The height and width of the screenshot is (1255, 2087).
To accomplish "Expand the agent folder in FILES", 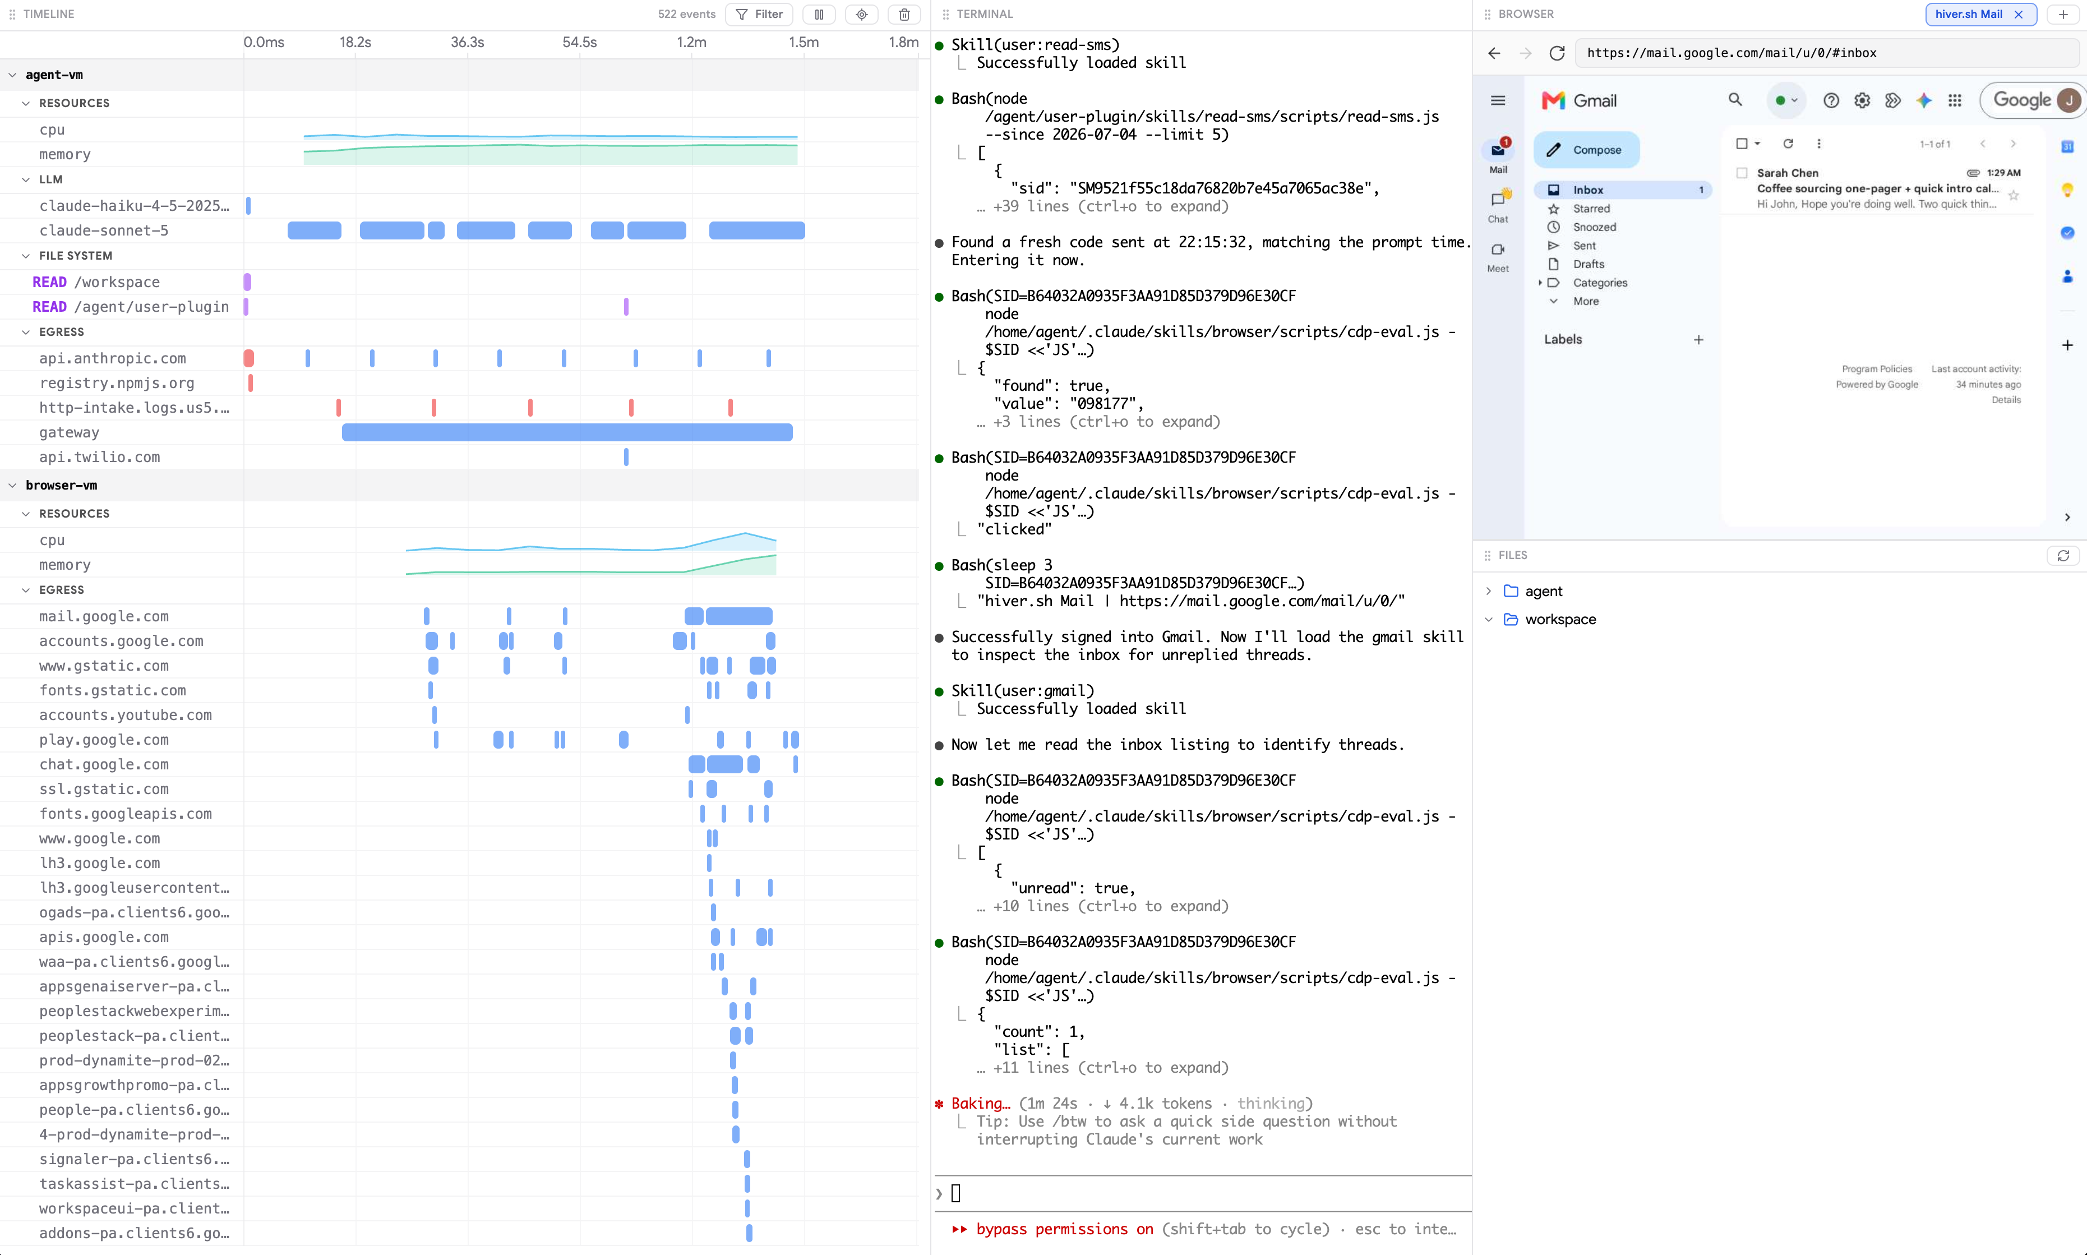I will point(1488,591).
